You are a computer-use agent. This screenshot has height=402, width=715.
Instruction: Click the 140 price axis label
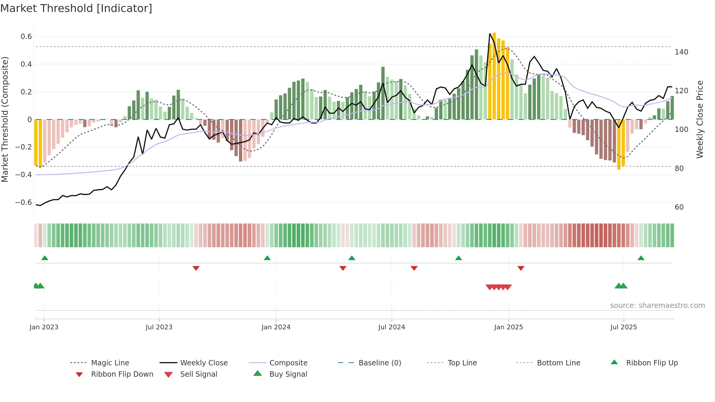[682, 52]
